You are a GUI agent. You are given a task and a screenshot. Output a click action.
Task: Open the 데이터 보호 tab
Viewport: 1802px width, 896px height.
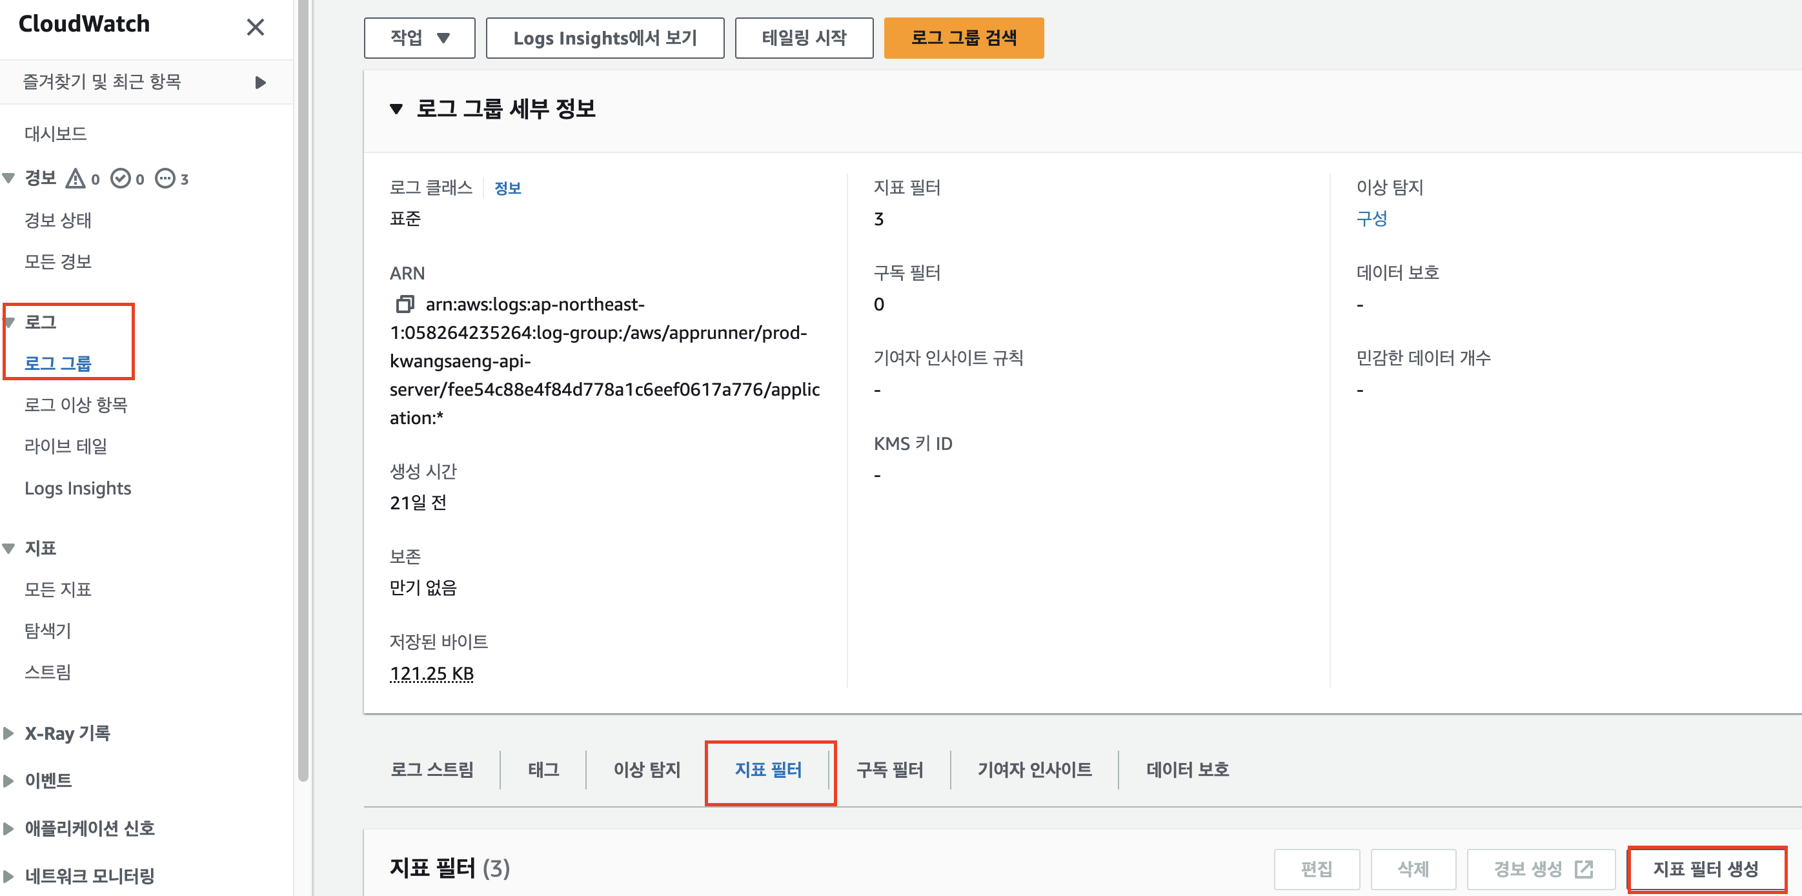(1187, 769)
